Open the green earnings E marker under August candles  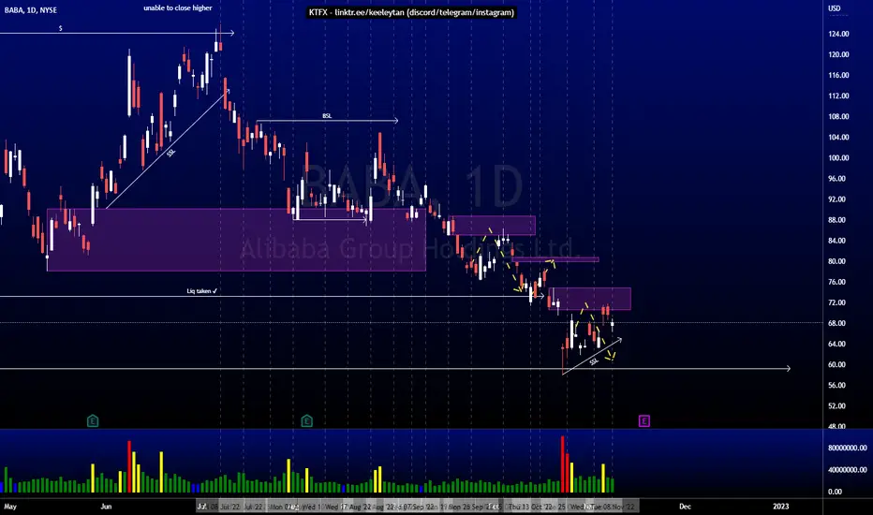click(306, 421)
